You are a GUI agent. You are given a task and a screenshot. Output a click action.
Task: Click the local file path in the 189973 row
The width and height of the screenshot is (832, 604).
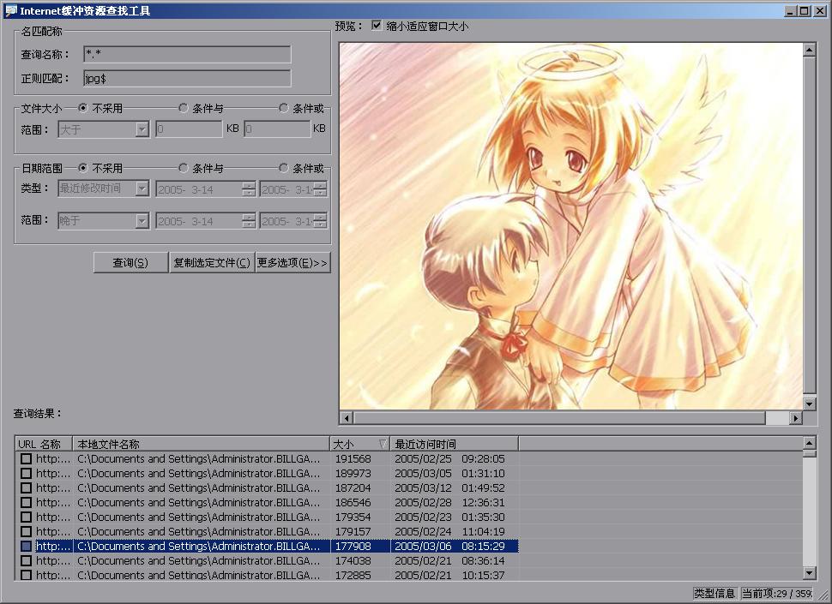(x=199, y=473)
